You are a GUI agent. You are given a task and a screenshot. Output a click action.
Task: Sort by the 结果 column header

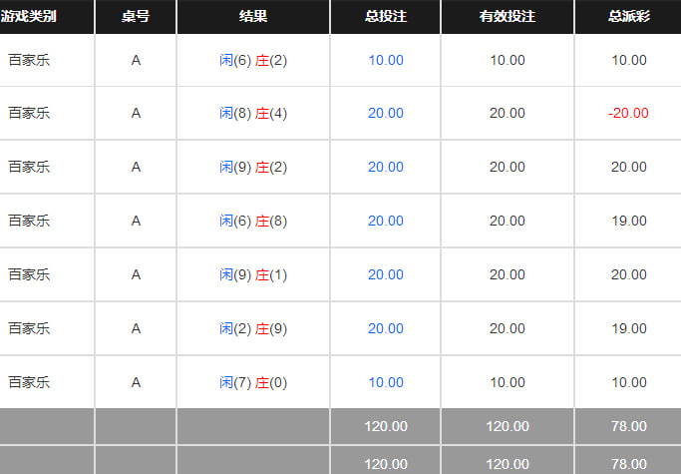[253, 17]
